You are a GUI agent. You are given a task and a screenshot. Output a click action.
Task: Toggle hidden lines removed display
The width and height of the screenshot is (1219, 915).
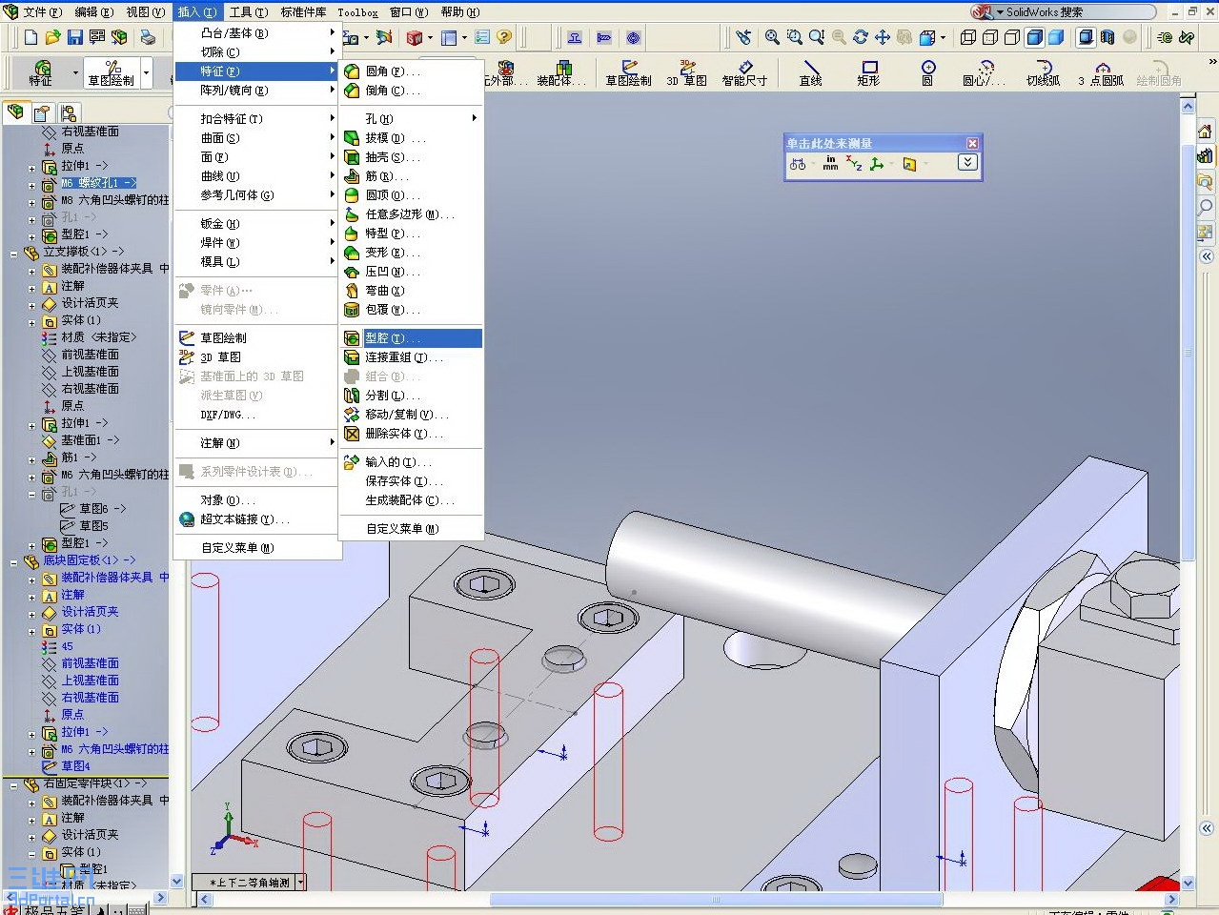[1012, 37]
